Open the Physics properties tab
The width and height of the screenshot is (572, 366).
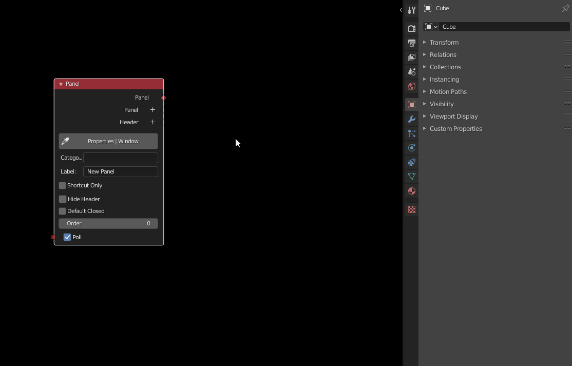[411, 148]
